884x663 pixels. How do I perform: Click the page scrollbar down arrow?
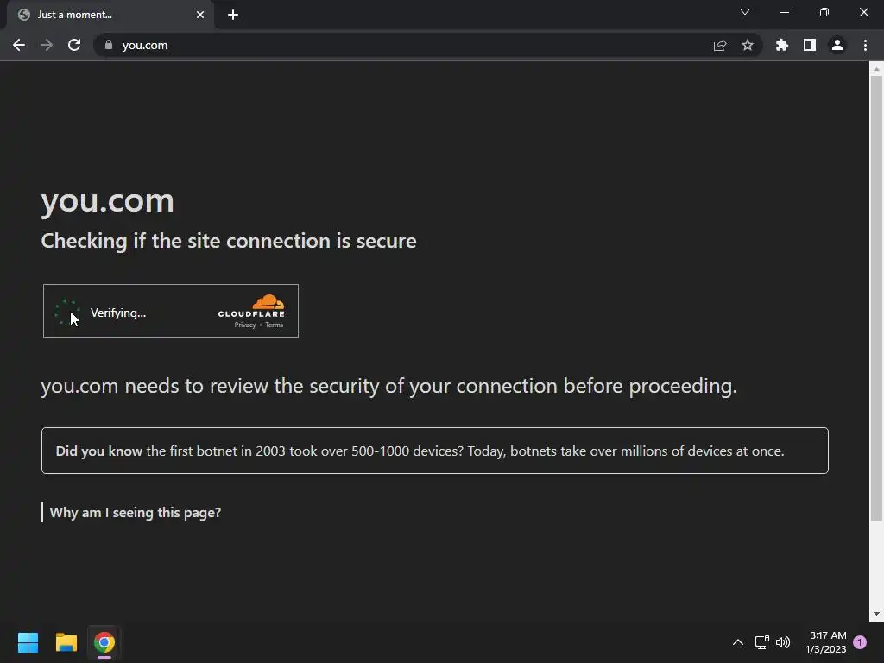click(877, 614)
